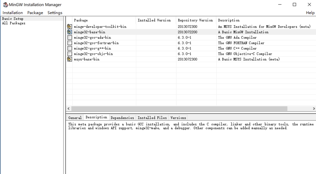
Task: Select All Packages in the left pane
Action: click(x=14, y=23)
